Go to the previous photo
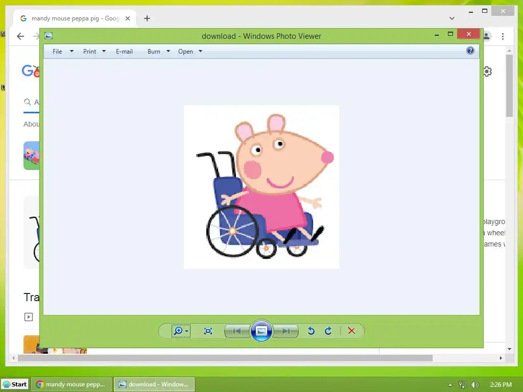 tap(237, 331)
